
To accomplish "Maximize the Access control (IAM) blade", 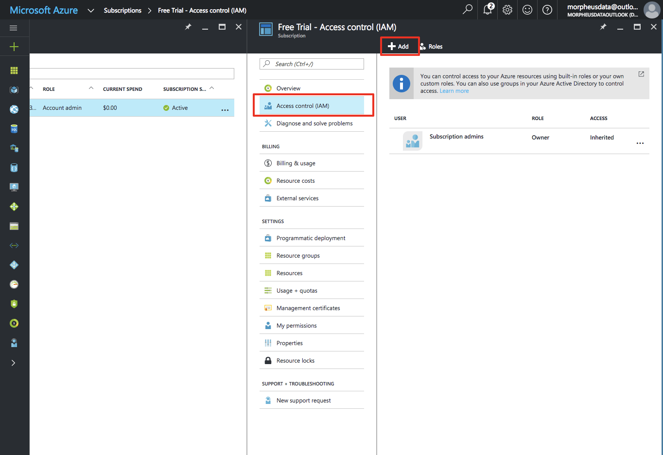I will (x=637, y=27).
